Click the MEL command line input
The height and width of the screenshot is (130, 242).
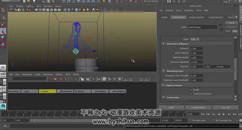pos(67,126)
